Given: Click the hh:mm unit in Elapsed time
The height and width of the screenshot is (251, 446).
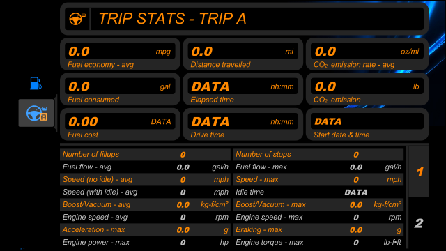Looking at the screenshot, I should click(x=282, y=86).
